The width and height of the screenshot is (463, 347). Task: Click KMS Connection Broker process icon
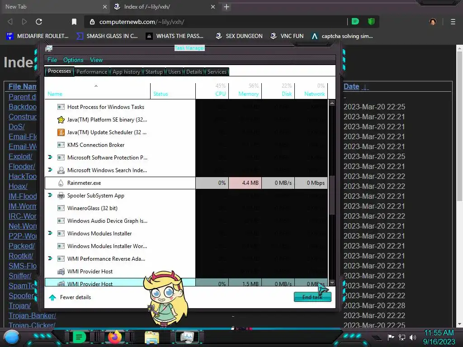61,145
